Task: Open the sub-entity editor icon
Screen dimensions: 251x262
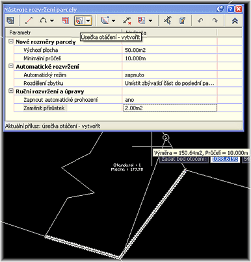Action: 182,21
